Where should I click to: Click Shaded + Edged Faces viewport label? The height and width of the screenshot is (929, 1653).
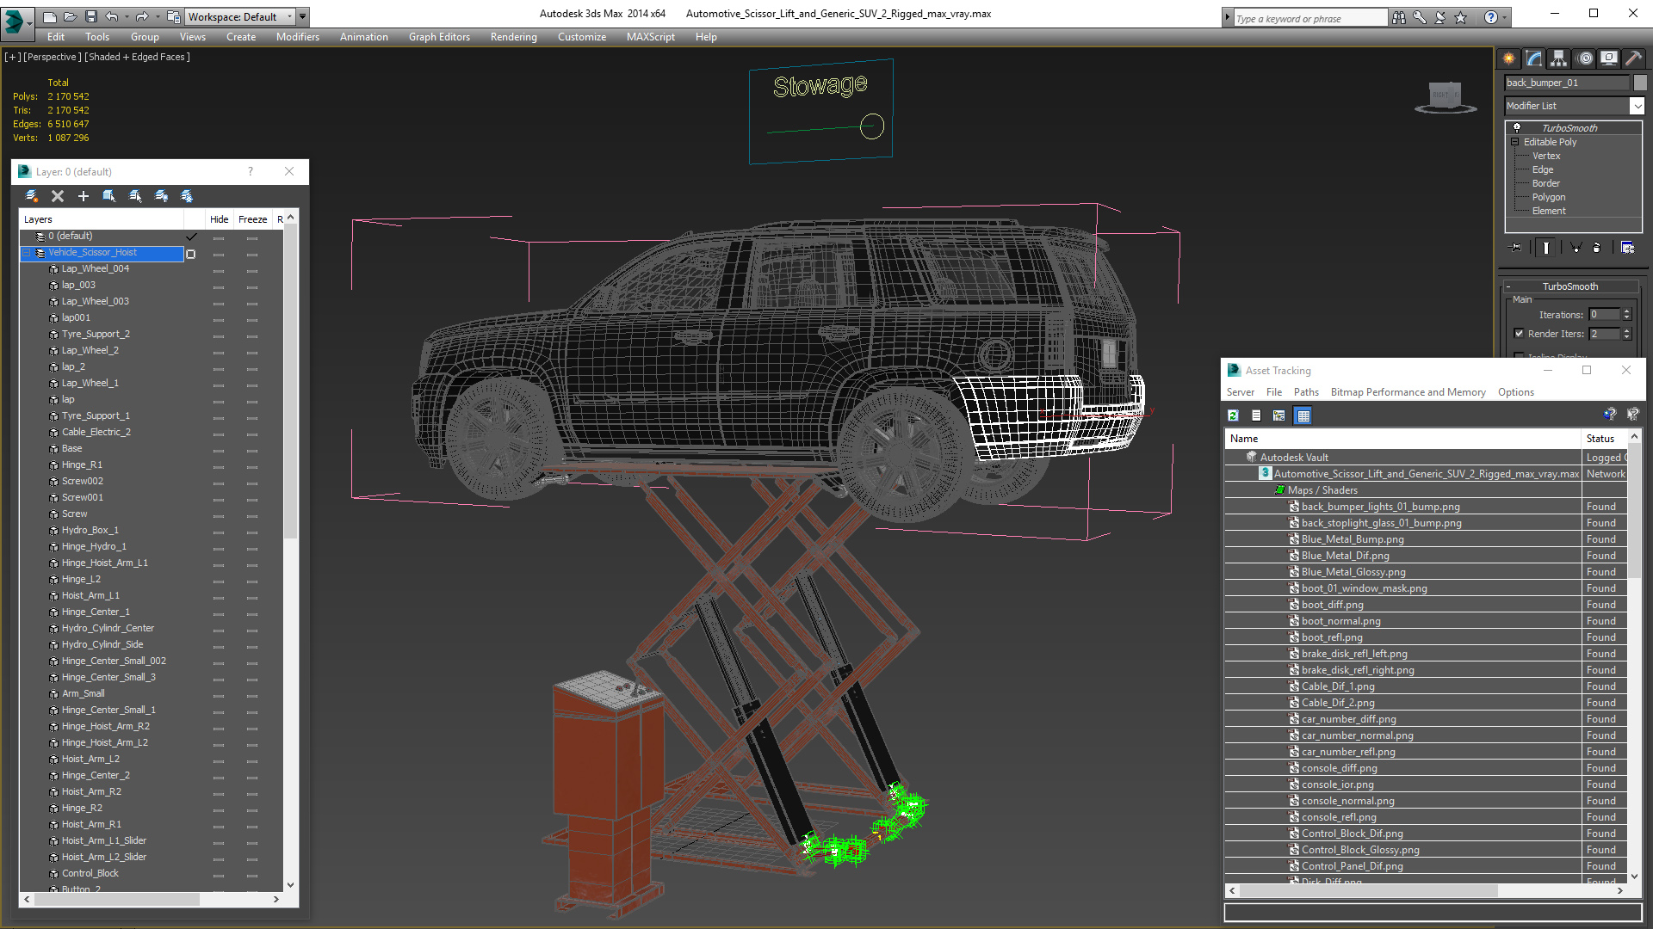137,57
